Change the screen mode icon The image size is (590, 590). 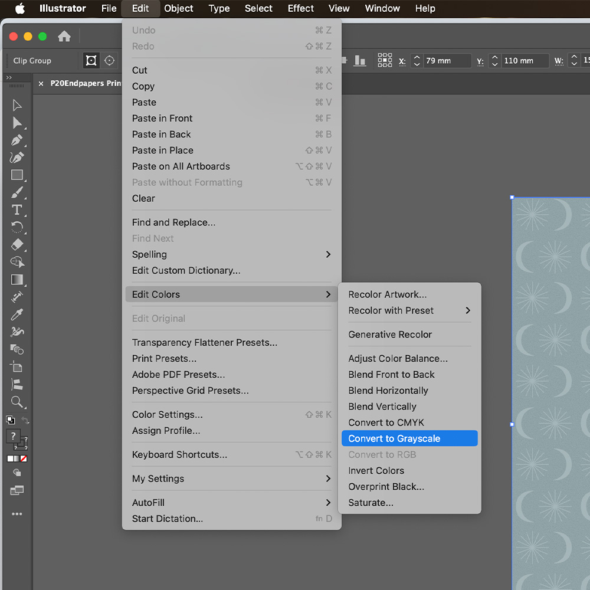coord(17,490)
